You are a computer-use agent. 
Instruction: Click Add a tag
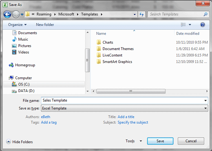tap(49, 123)
